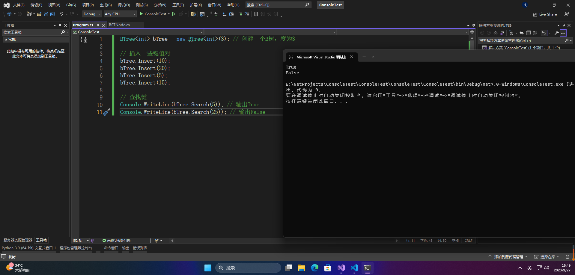This screenshot has width=575, height=275.
Task: Click the Save All toolbar icon
Action: [52, 14]
